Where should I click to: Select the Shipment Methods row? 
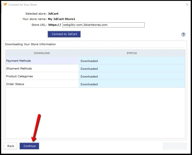pyautogui.click(x=19, y=69)
